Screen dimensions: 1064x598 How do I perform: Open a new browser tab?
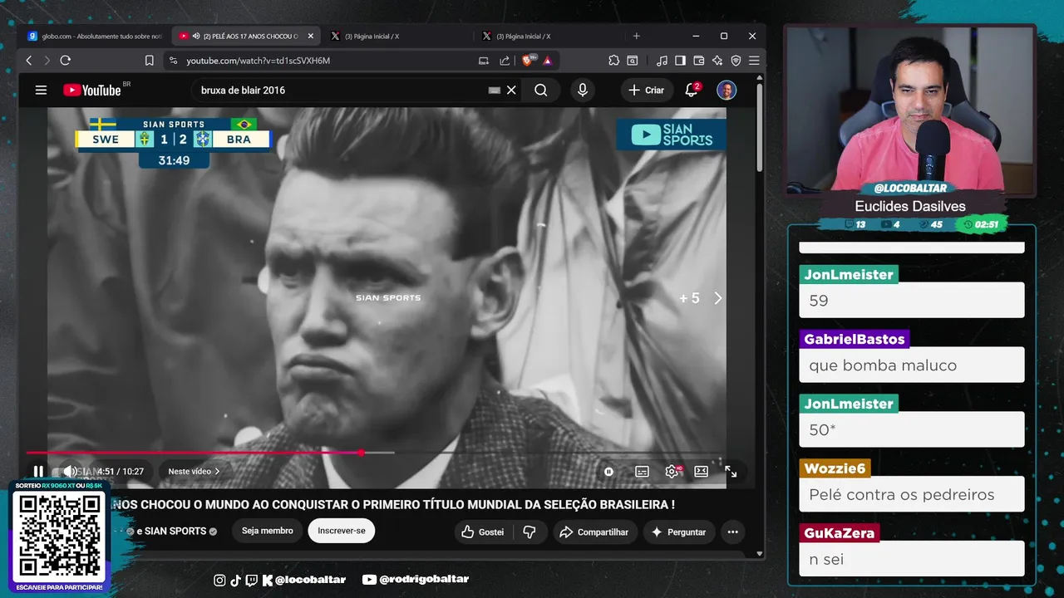tap(637, 36)
